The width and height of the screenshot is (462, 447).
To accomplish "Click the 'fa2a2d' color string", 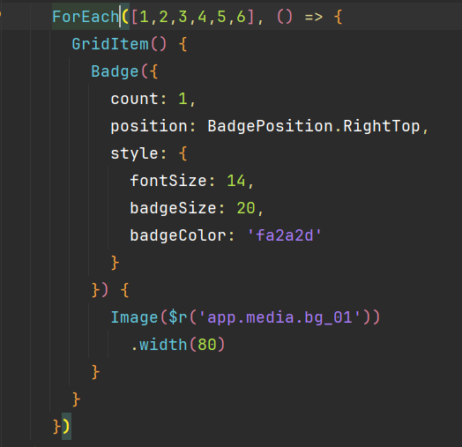I will tap(284, 235).
